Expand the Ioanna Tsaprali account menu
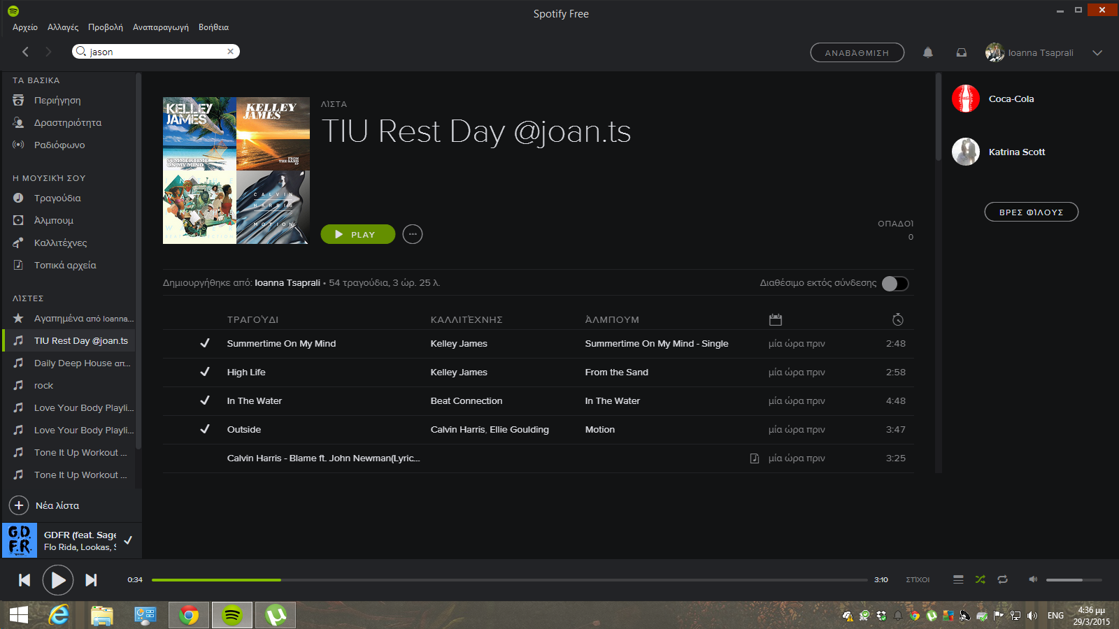Viewport: 1119px width, 629px height. coord(1097,52)
